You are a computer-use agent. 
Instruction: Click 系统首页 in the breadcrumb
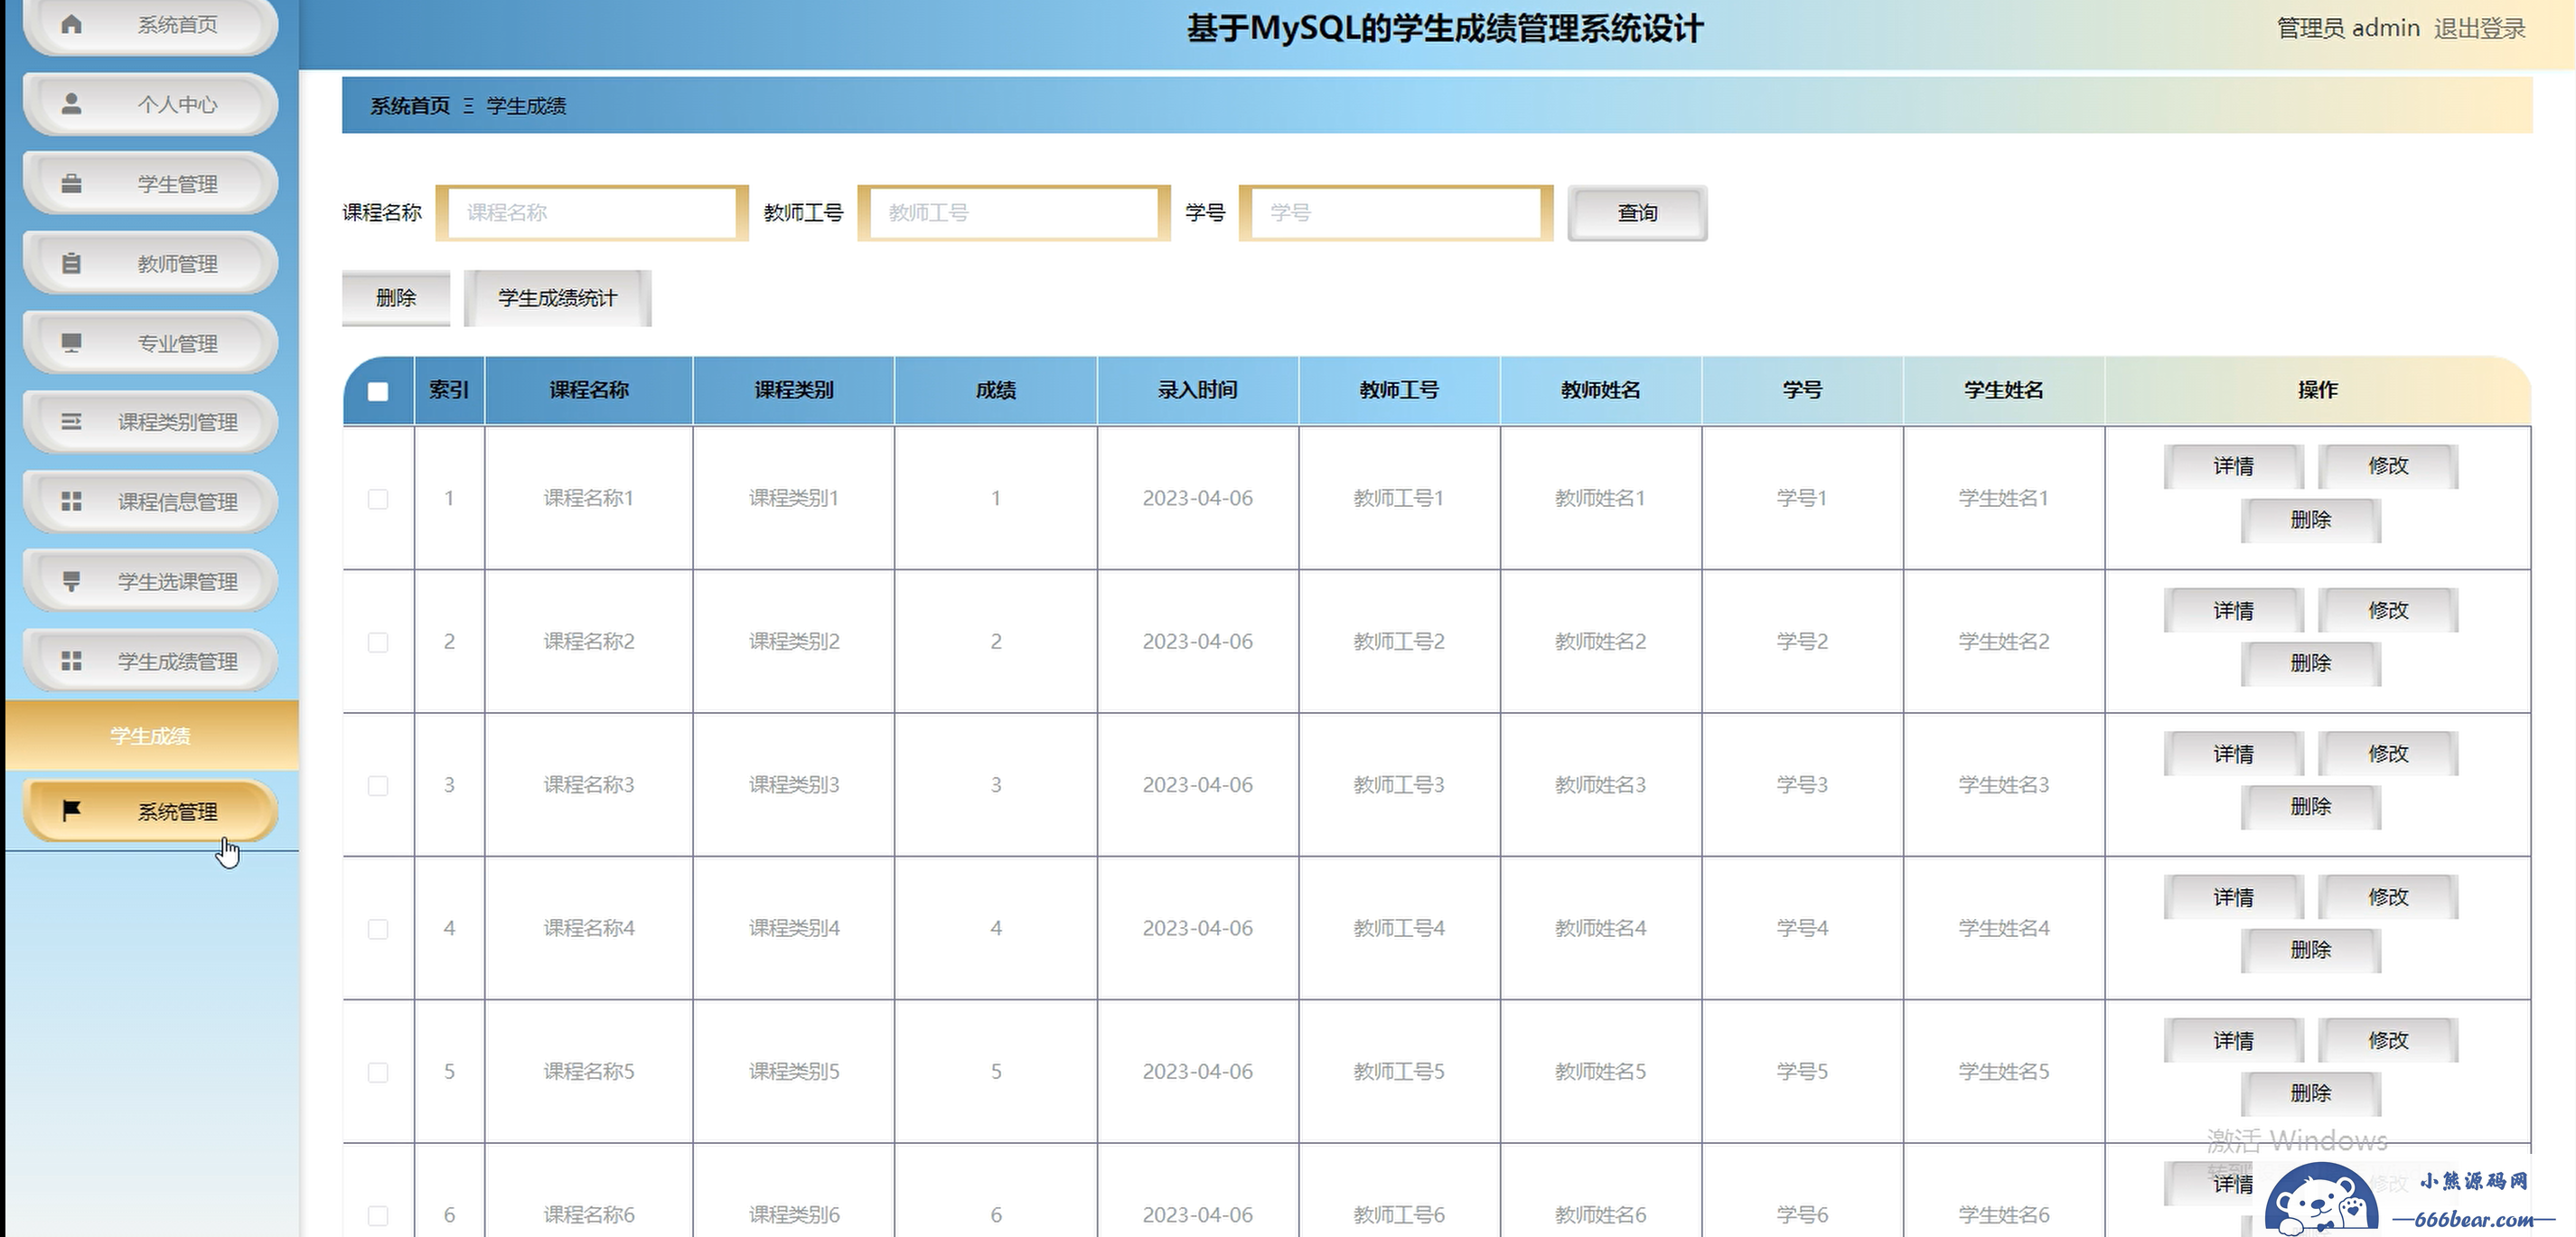click(x=410, y=106)
